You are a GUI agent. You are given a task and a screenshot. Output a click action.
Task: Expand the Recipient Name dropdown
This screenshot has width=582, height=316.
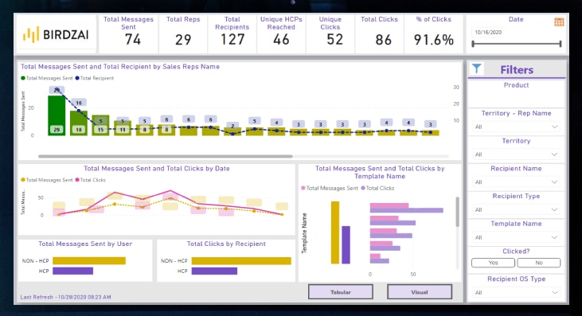click(516, 182)
